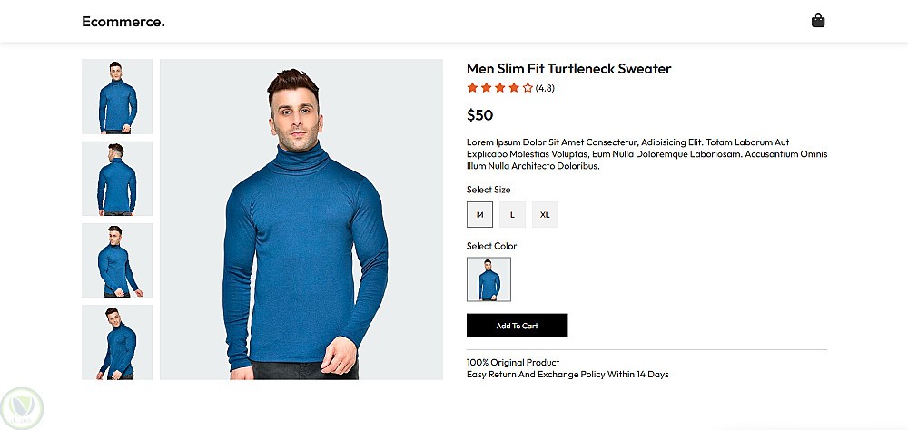The width and height of the screenshot is (908, 430).
Task: Show the angled side view thumbnail
Action: 117,343
